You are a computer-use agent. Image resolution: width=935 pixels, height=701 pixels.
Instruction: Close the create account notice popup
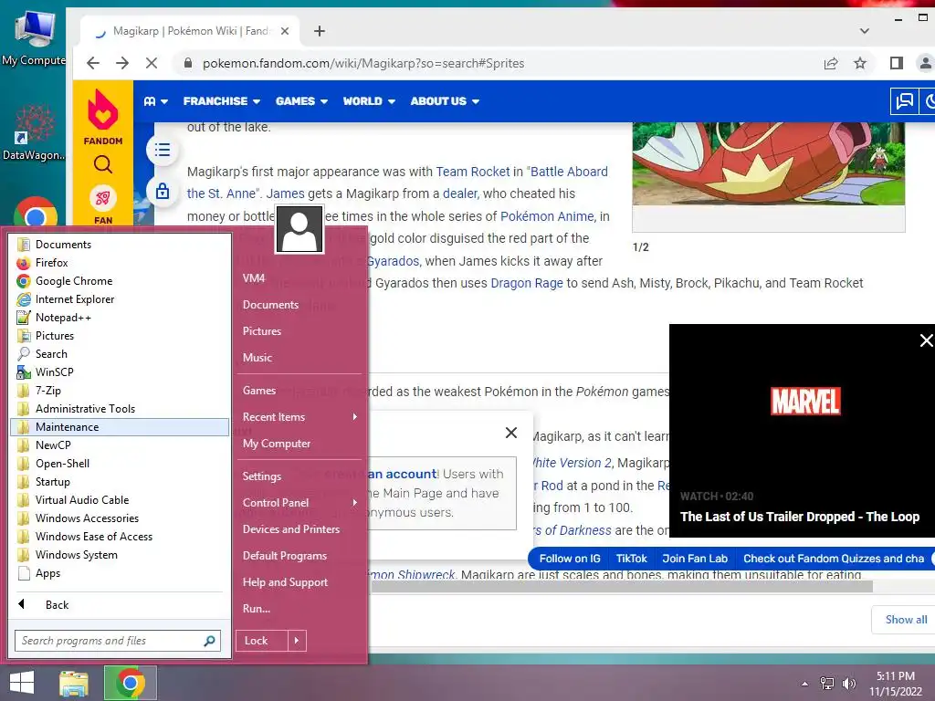pyautogui.click(x=511, y=433)
